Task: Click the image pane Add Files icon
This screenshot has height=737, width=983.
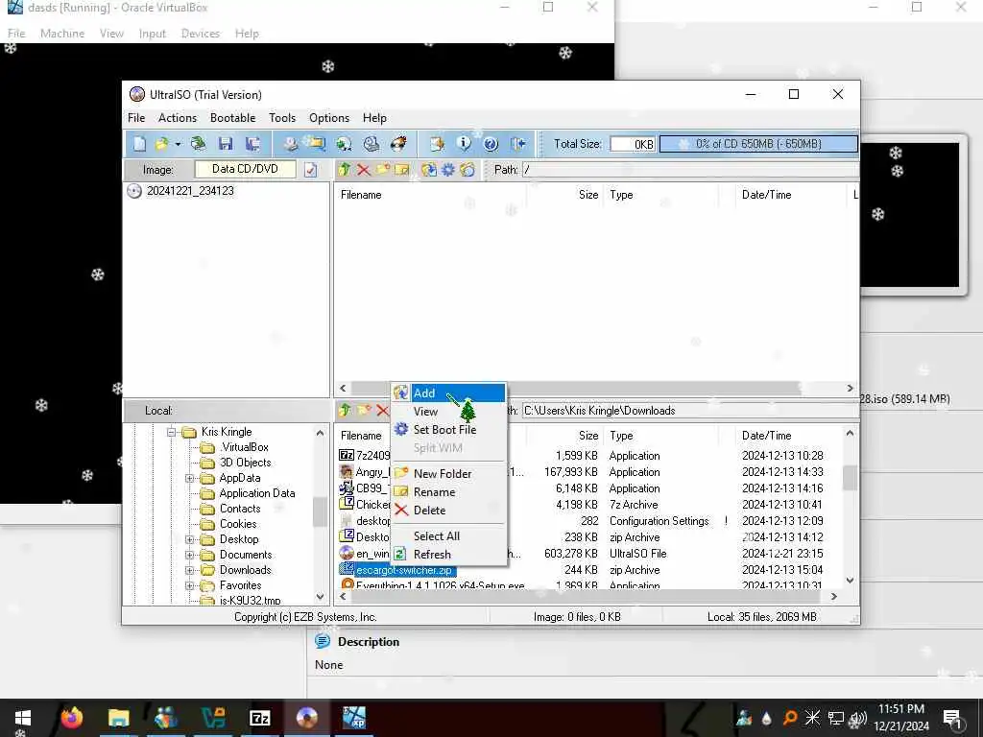Action: click(x=429, y=170)
